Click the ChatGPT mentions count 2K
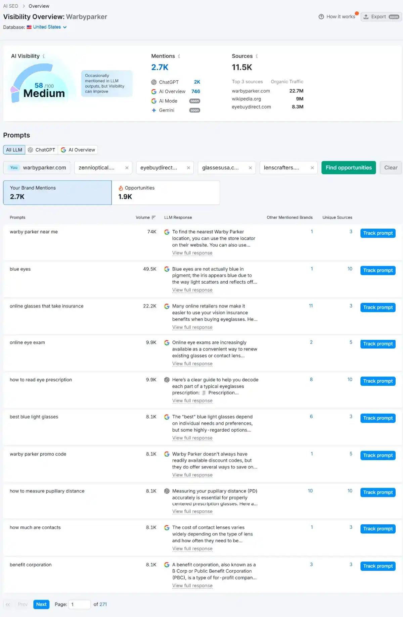403x617 pixels. point(197,82)
